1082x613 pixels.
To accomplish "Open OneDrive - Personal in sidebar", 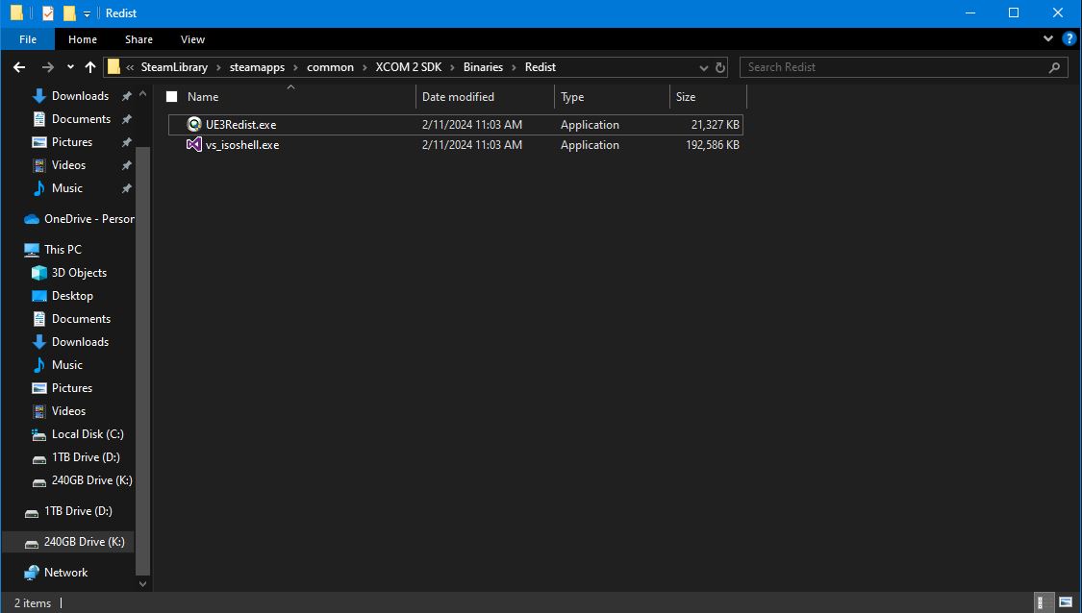I will click(79, 218).
